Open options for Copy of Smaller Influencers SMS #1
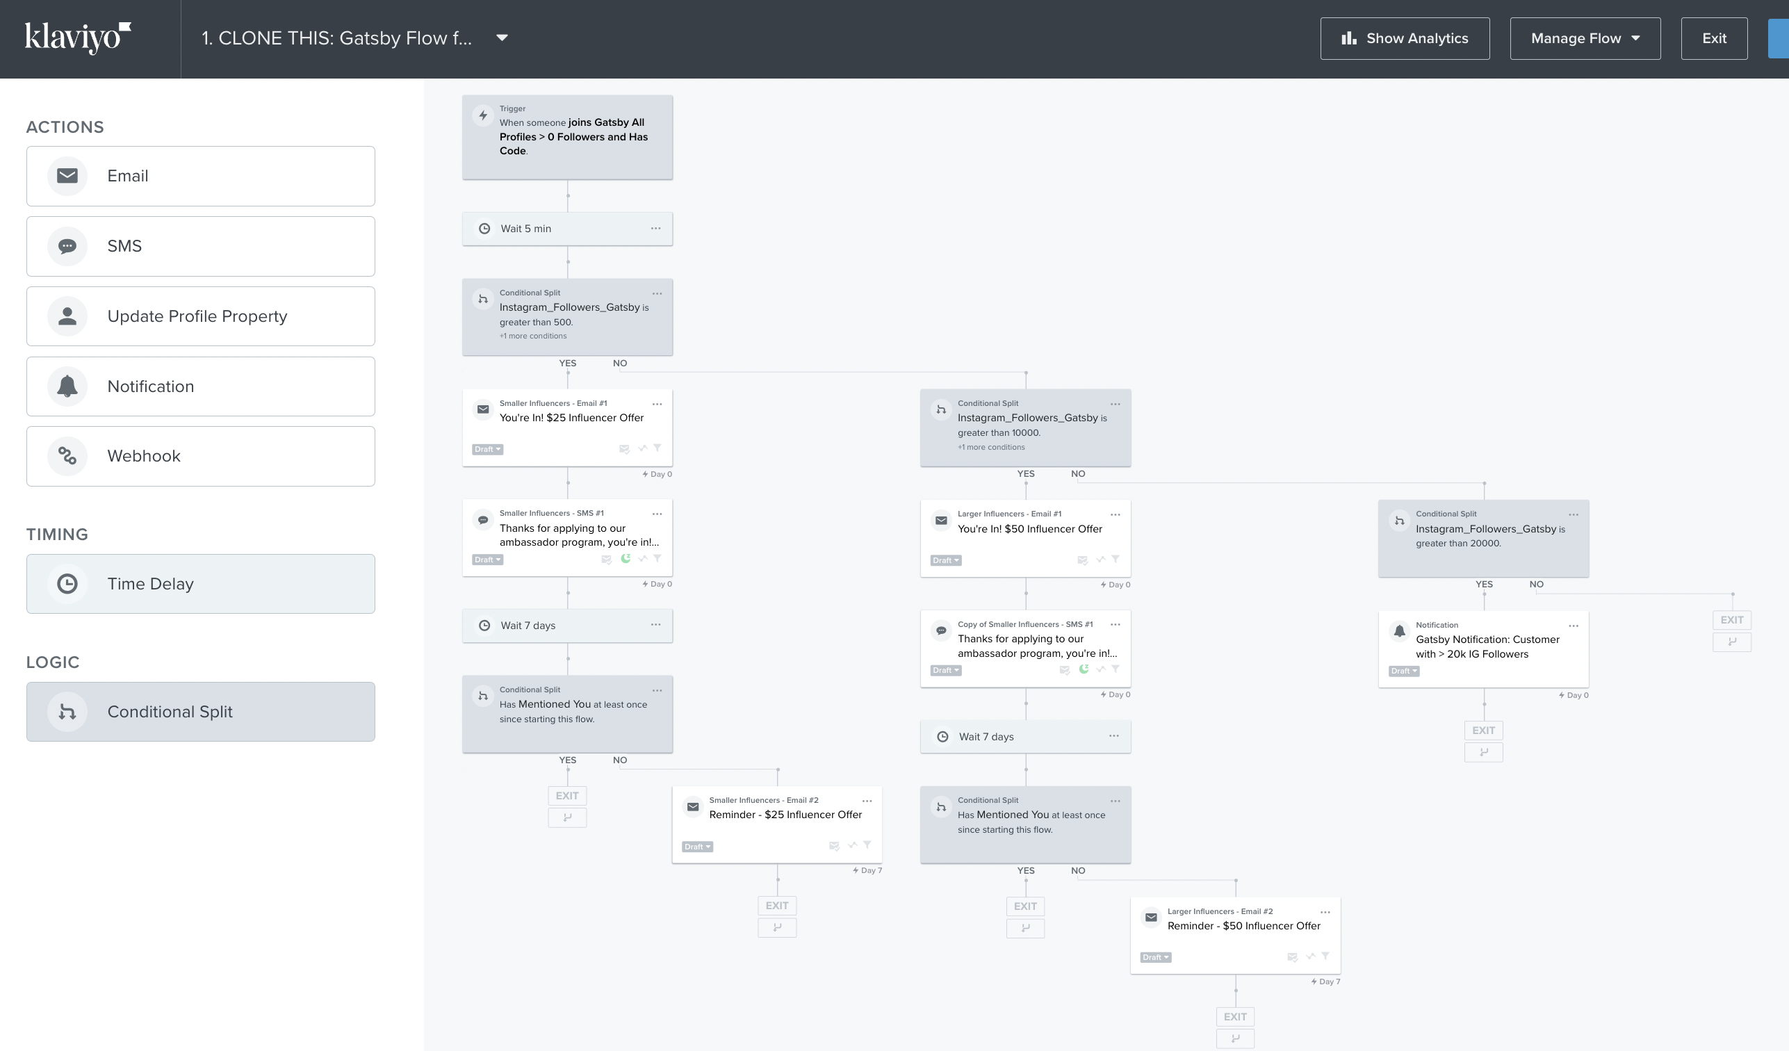Screen dimensions: 1789x1051 click(1116, 625)
